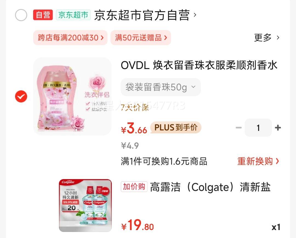Viewport: 296px width, 238px height.
Task: Click the 加价购 tag
Action: point(134,187)
